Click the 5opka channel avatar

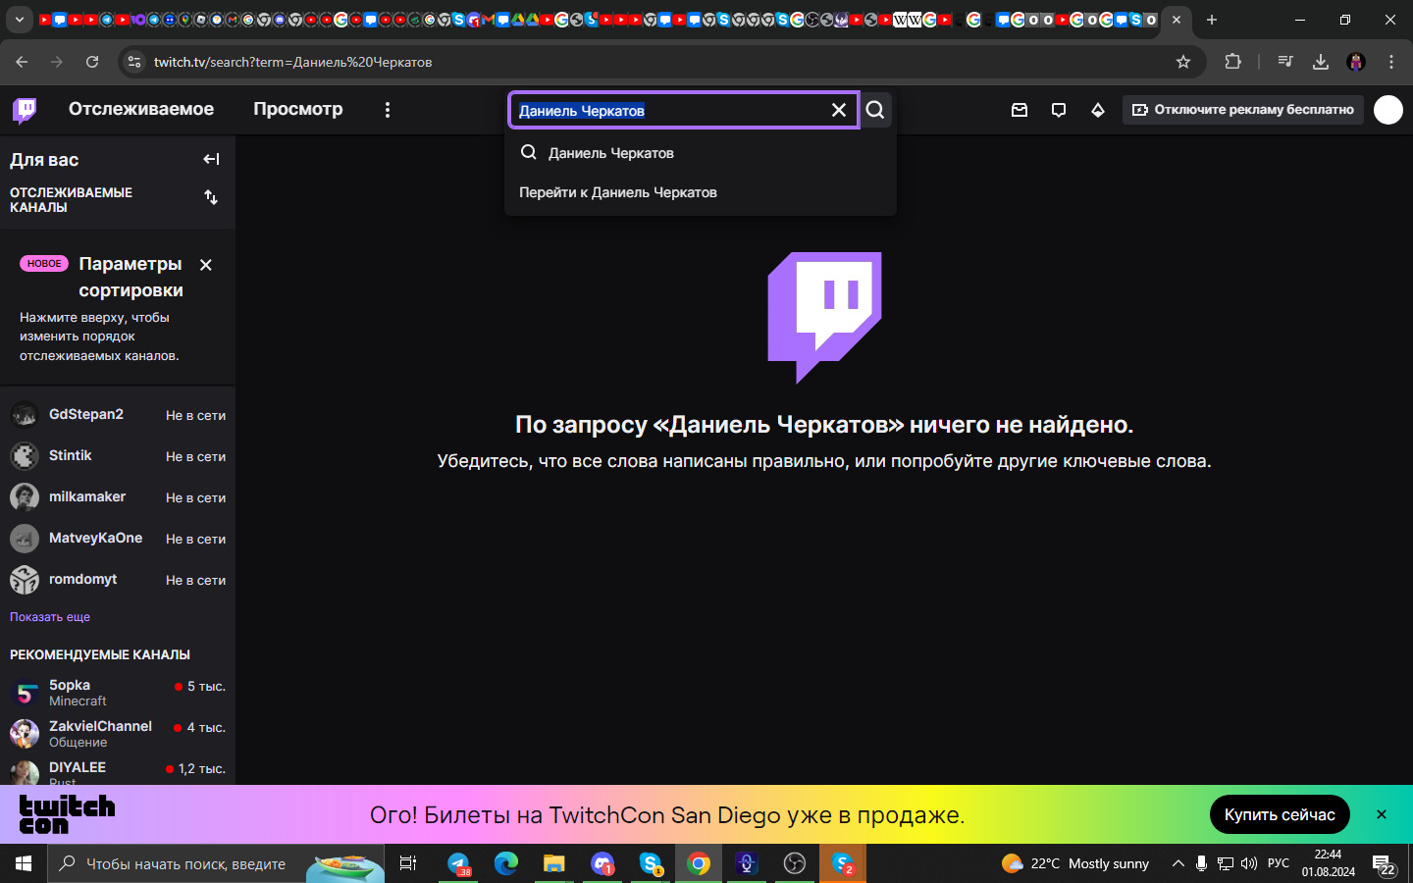click(25, 693)
